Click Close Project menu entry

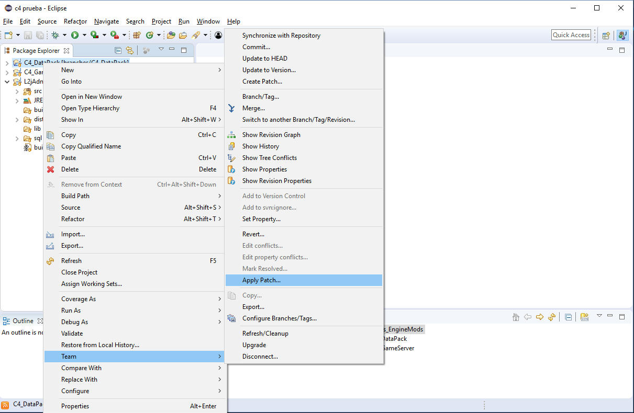135,272
